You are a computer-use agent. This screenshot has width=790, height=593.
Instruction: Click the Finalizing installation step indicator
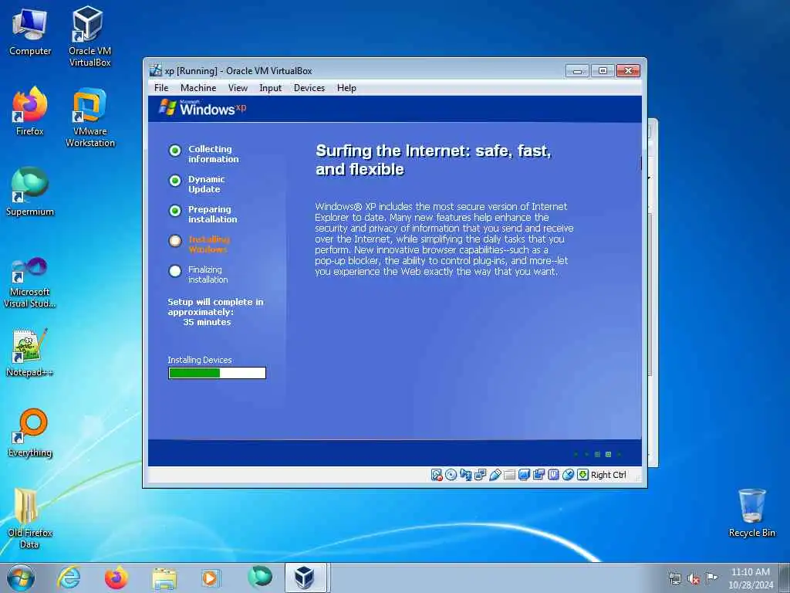(x=175, y=271)
